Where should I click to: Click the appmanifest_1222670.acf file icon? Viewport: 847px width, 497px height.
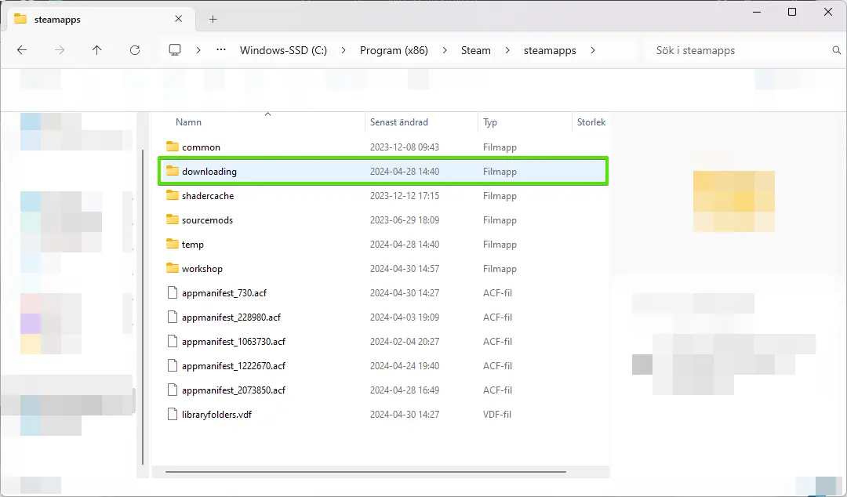(173, 366)
